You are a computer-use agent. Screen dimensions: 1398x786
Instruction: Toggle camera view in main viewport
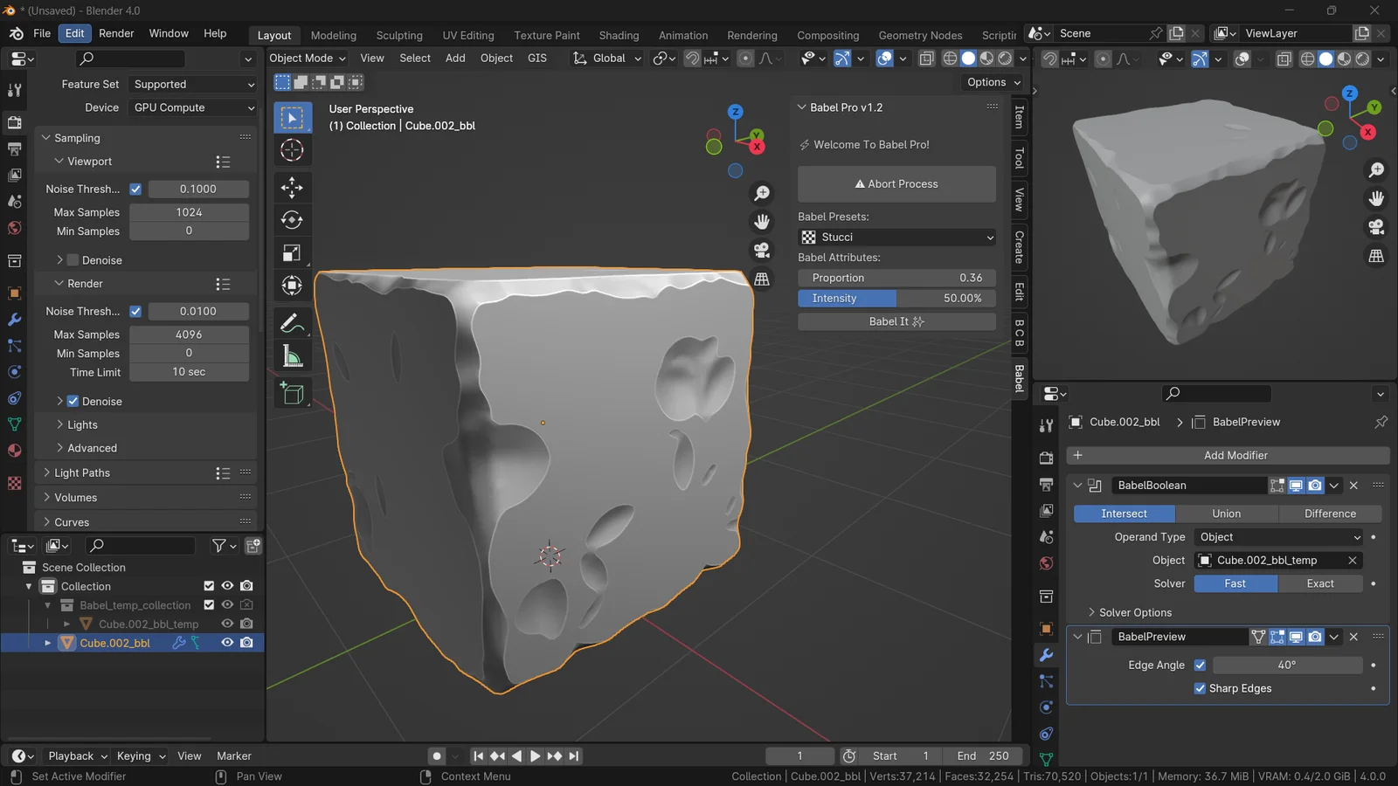coord(762,251)
